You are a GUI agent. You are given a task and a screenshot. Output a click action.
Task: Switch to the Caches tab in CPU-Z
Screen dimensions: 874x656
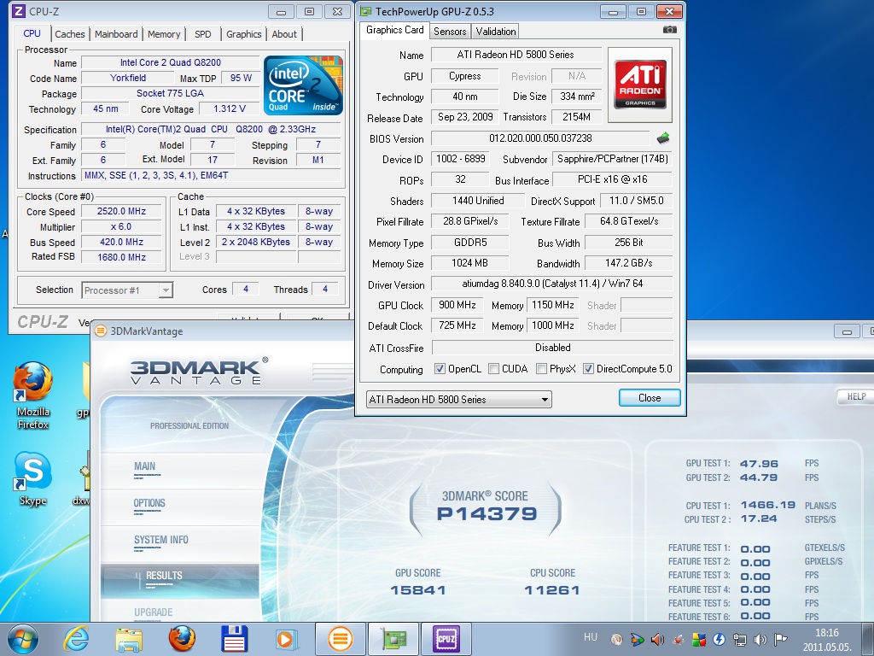coord(70,34)
